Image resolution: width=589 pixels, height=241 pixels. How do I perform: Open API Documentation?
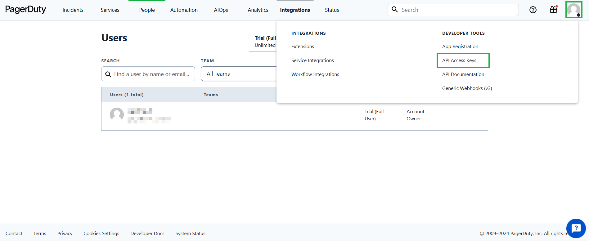tap(463, 74)
